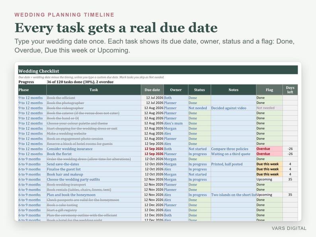
Task: Click 'In progress' status for Book the florist
Action: click(x=199, y=154)
